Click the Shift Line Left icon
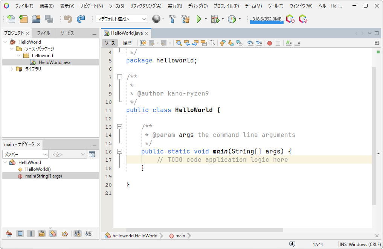Screen dimensions: 383x249 250,43
